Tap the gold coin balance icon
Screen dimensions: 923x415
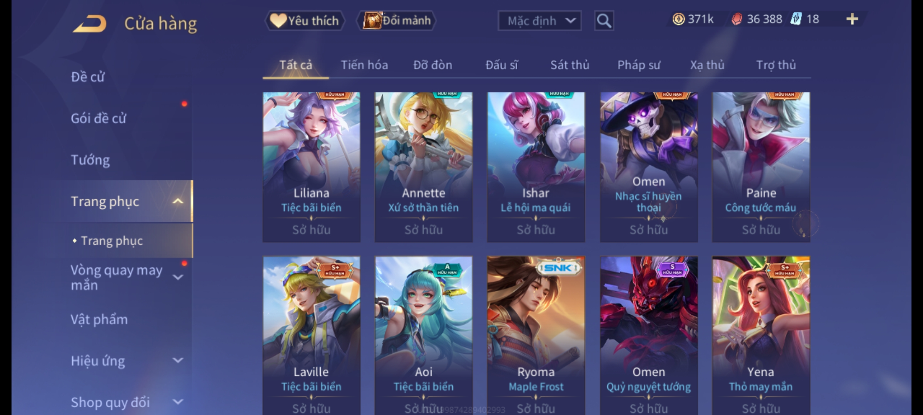[x=678, y=19]
